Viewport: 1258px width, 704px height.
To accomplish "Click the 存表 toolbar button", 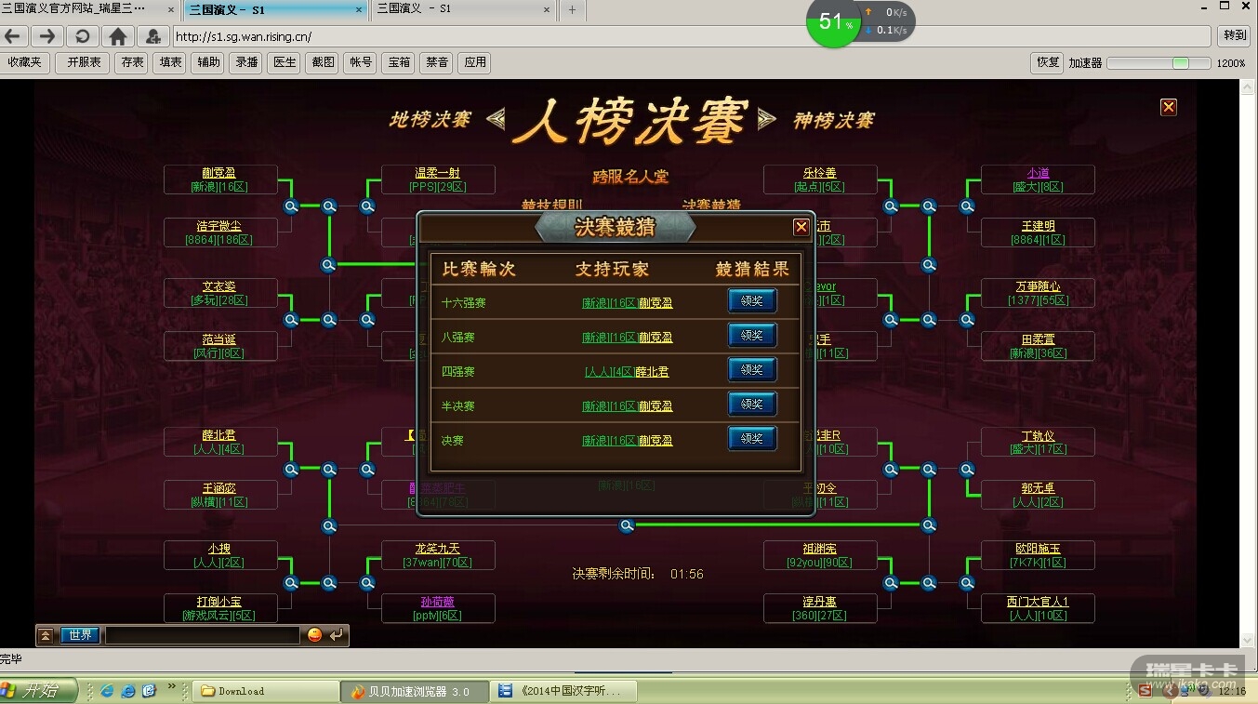I will (132, 62).
